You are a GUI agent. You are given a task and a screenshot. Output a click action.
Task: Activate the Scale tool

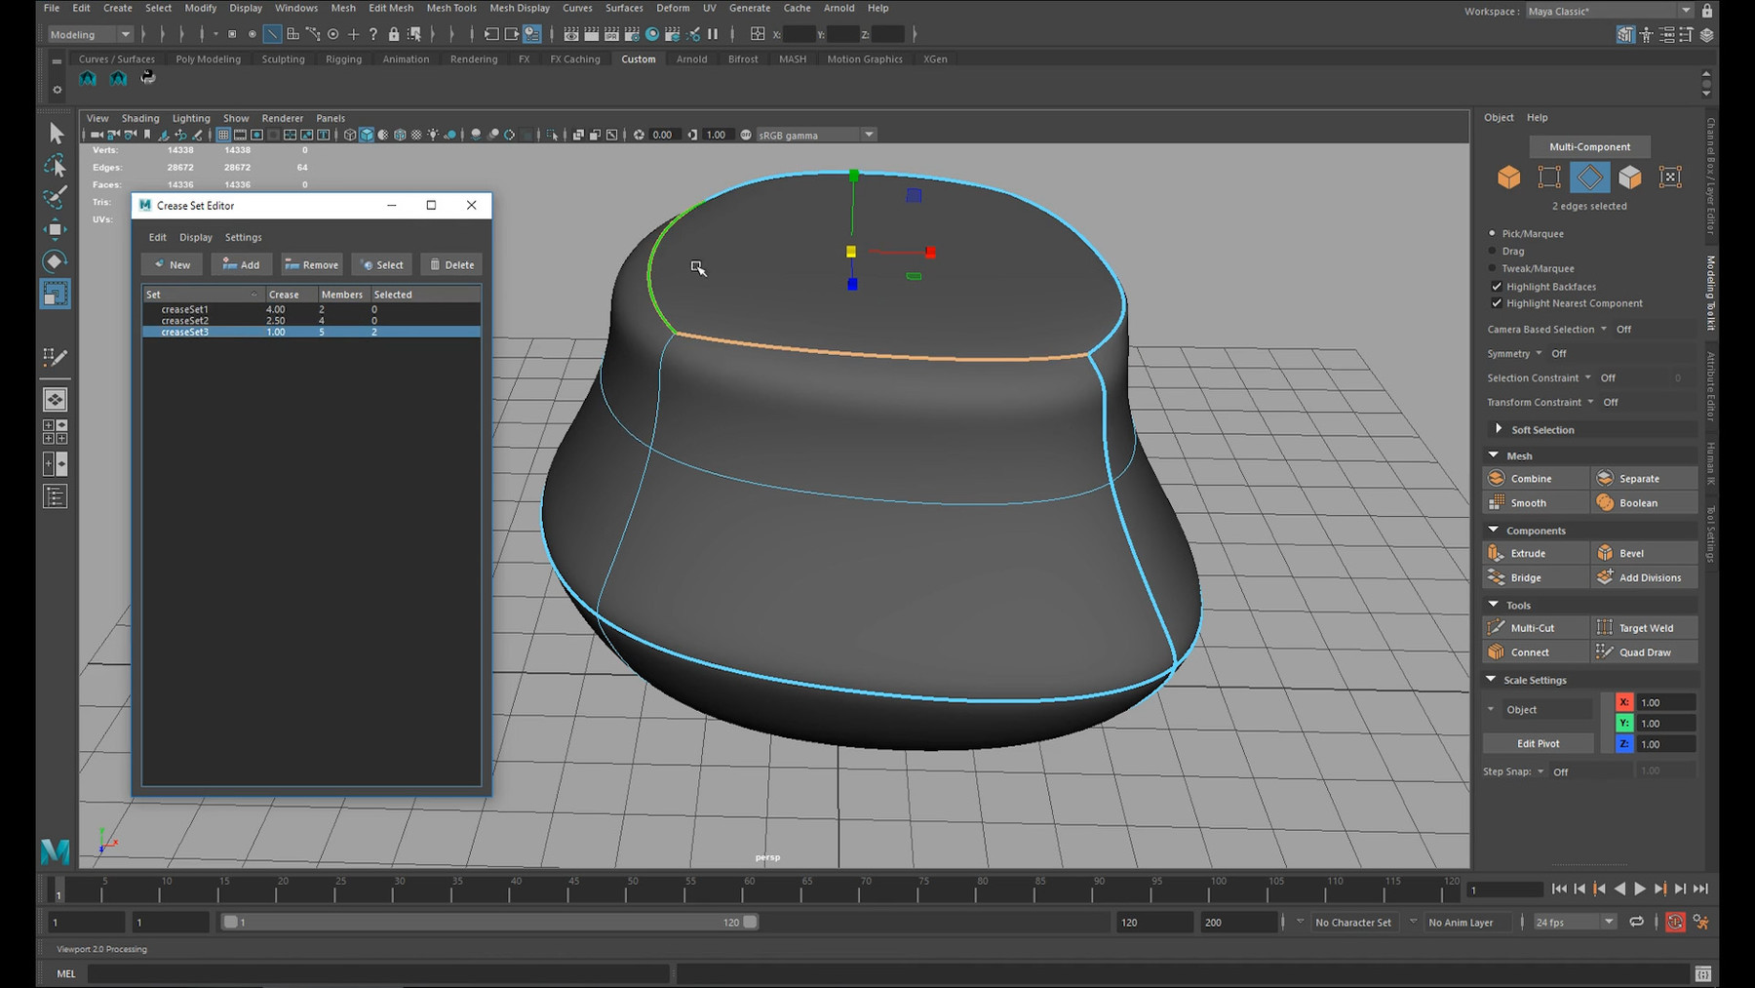(x=56, y=294)
